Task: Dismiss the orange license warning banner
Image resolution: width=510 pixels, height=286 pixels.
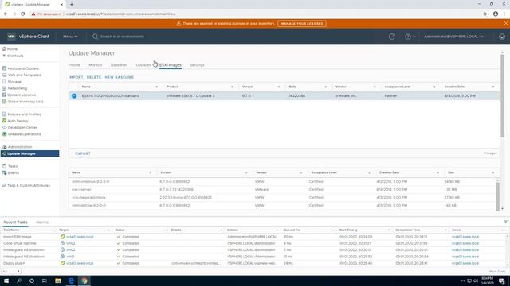Action: point(505,23)
